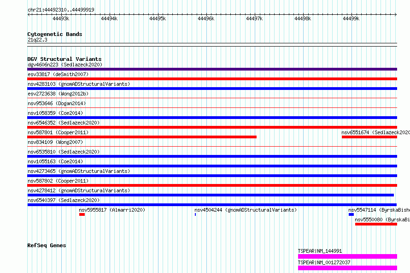
Task: Click the TSPEAR|NM_001272037 gene label
Action: coord(324,262)
